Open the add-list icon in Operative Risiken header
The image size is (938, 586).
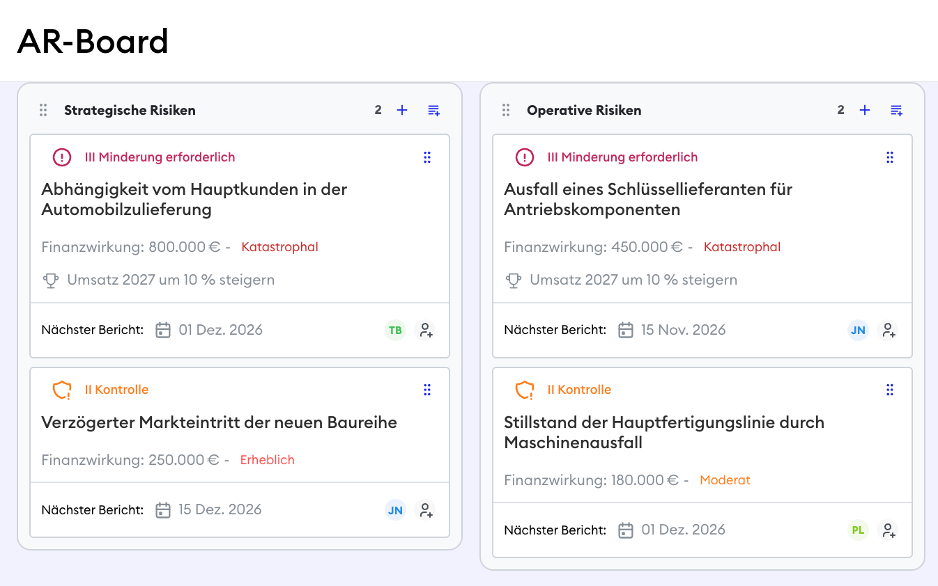click(x=896, y=110)
